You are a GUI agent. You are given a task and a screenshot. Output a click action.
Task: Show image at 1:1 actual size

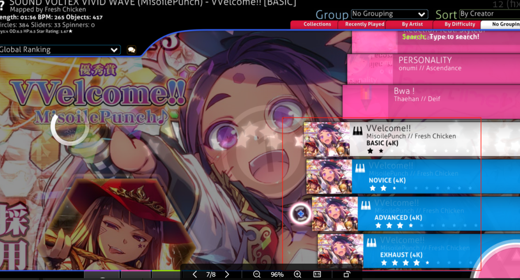tap(317, 274)
